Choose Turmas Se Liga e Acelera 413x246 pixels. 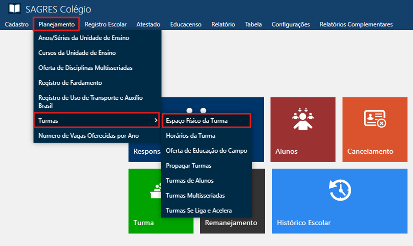click(198, 210)
